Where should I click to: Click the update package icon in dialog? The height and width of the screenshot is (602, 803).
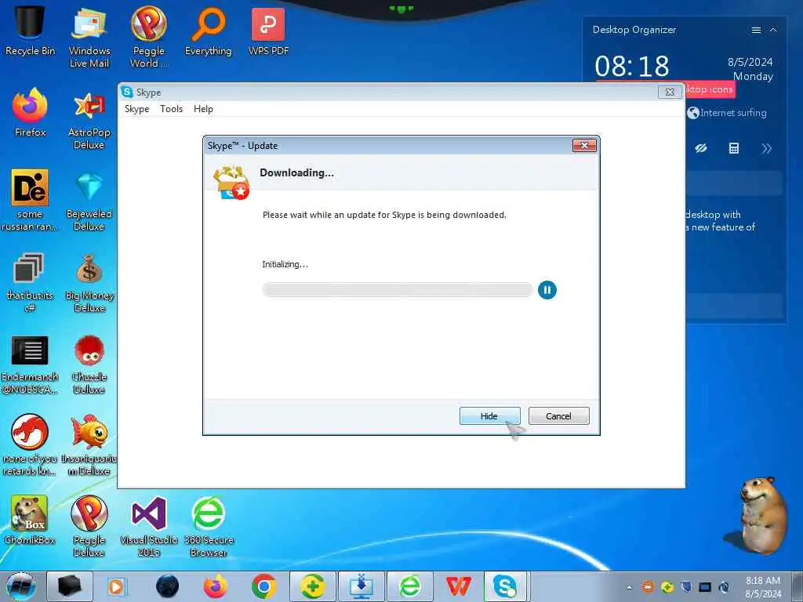point(231,182)
